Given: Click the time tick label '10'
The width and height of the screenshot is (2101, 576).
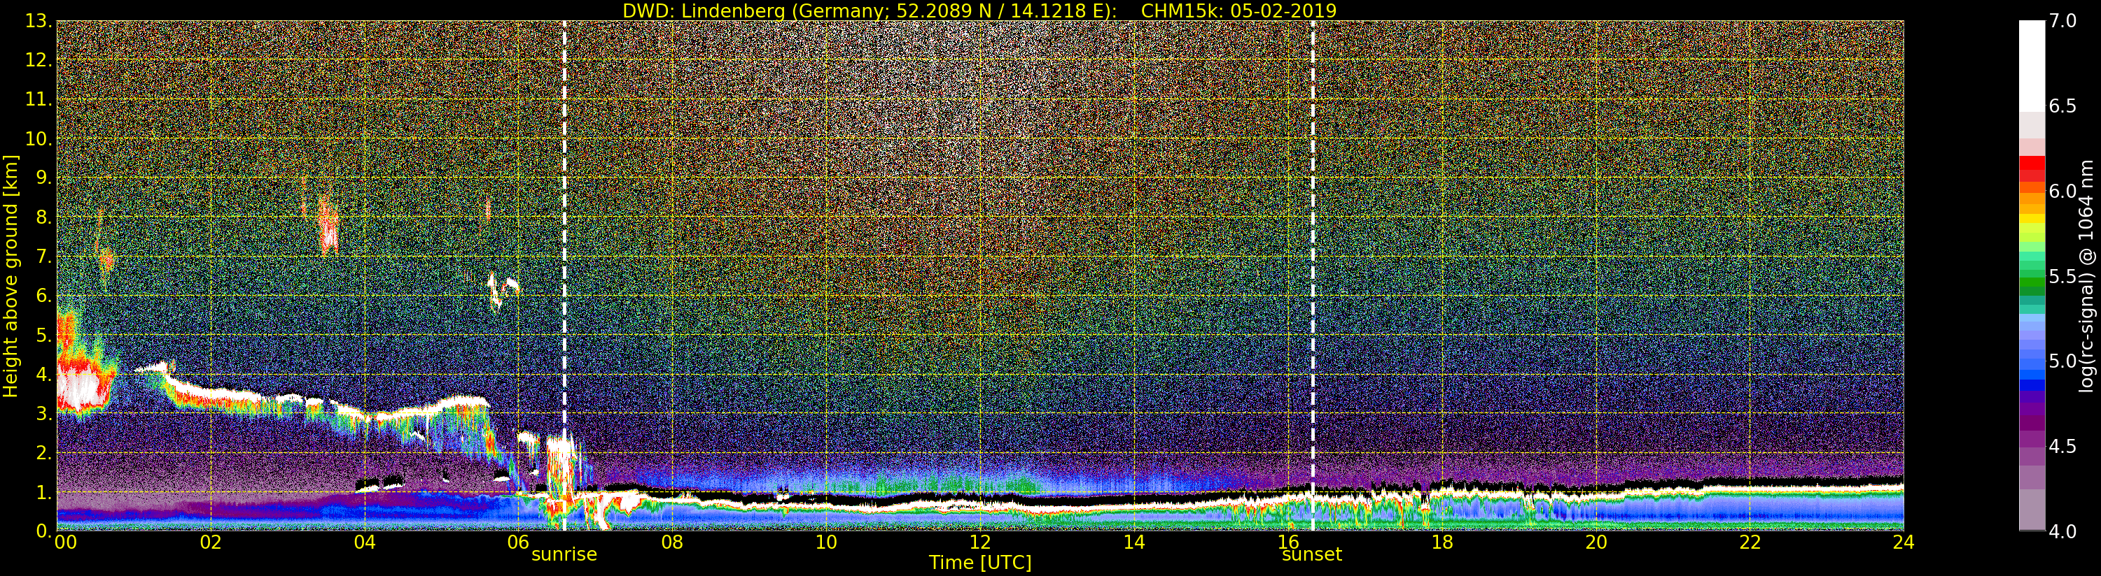Looking at the screenshot, I should [826, 542].
